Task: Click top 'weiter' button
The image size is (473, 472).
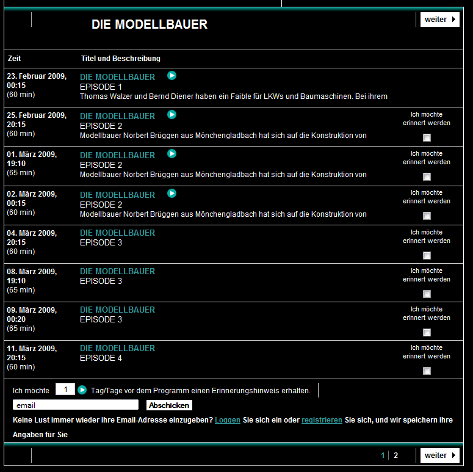Action: 439,20
